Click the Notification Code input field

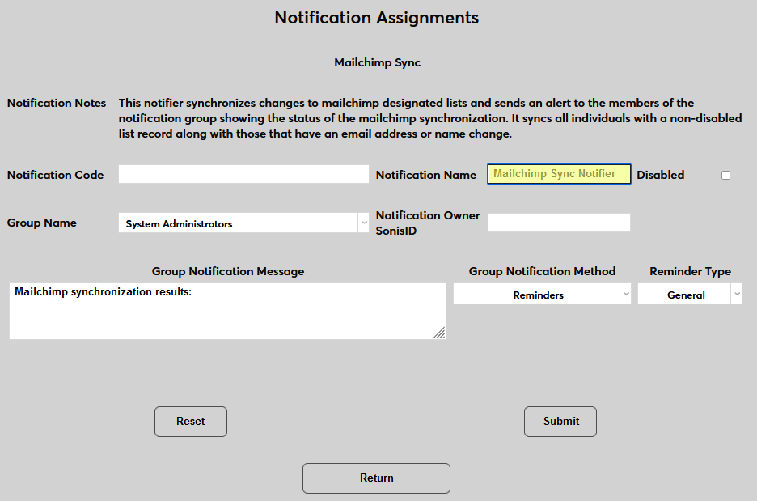[x=243, y=174]
